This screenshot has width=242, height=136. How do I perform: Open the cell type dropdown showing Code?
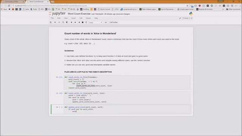(95, 23)
